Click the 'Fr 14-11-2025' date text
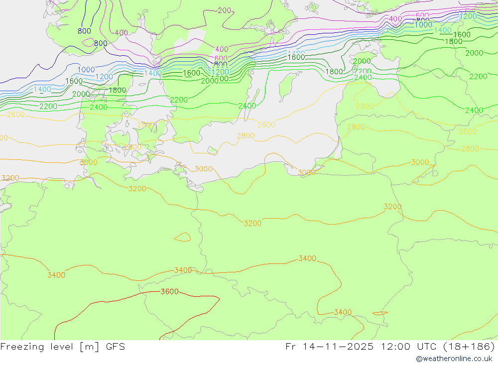Viewport: 498px width, 365px height. click(x=329, y=346)
